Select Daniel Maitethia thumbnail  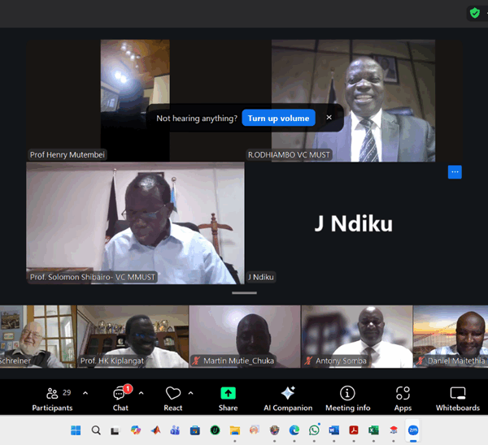pyautogui.click(x=451, y=336)
